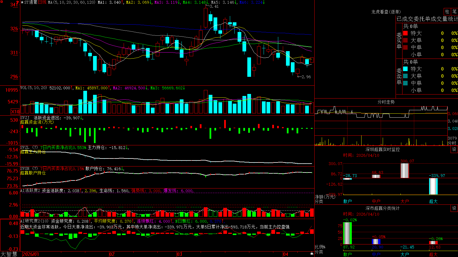Click the 散户持仓: 76.416 readout
458x257 pixels.
(103, 169)
